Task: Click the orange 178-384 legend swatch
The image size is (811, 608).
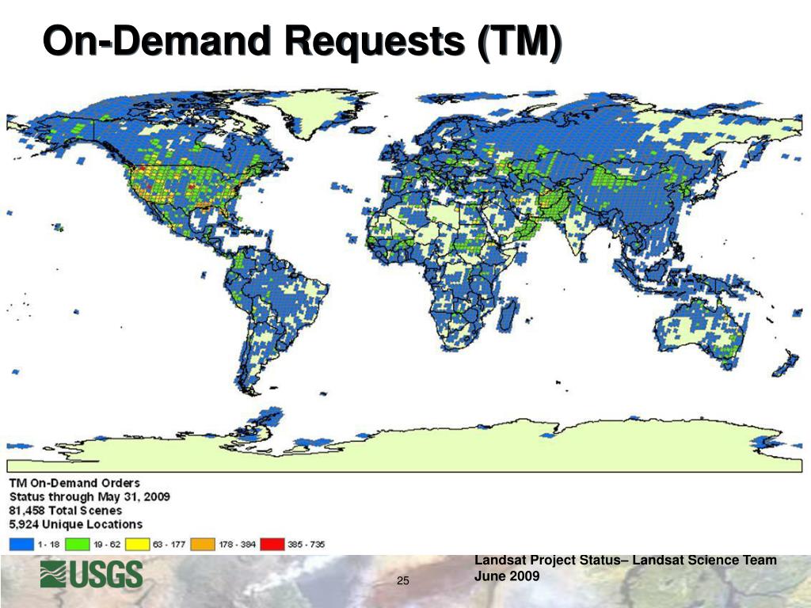Action: click(203, 545)
